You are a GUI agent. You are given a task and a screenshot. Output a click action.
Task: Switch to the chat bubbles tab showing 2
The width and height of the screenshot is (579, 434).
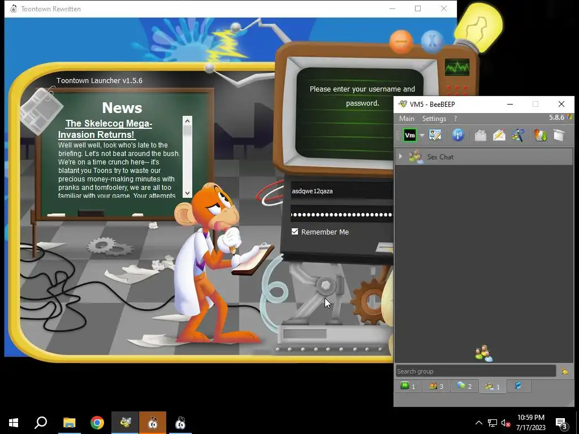click(464, 386)
